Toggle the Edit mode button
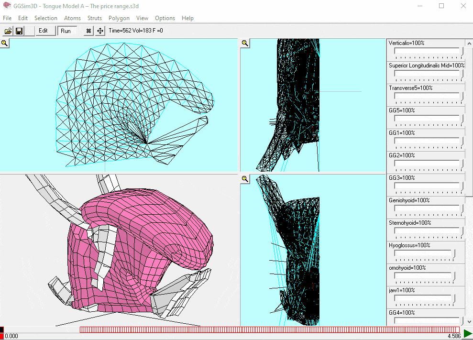The height and width of the screenshot is (340, 473). point(44,31)
